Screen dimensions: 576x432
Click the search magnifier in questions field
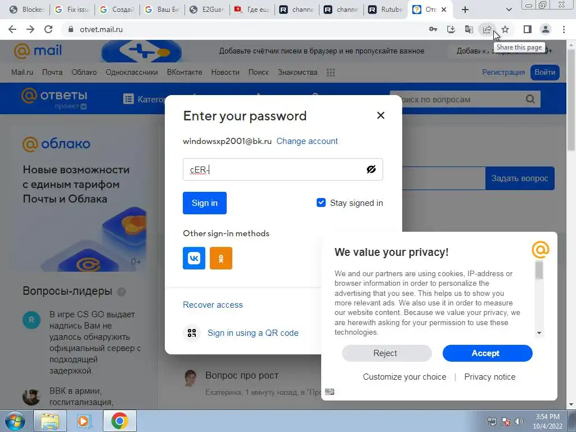click(x=530, y=99)
